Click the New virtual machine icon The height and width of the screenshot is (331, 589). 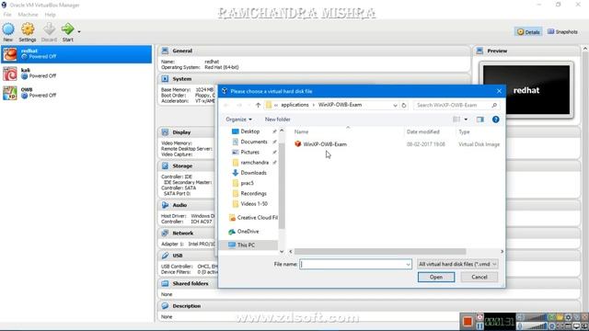(8, 29)
